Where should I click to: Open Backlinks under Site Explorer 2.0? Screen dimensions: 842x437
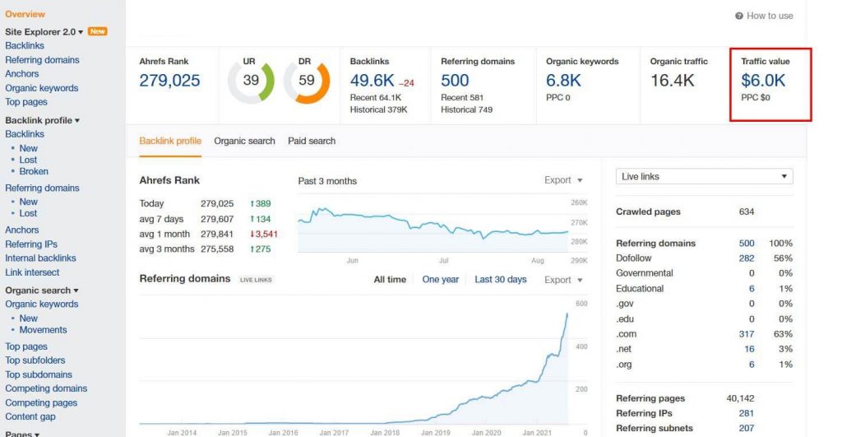[x=25, y=46]
